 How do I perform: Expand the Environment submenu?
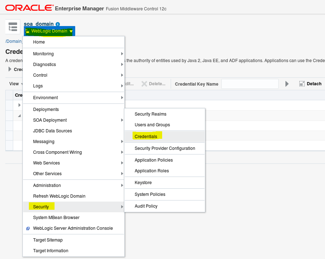122,97
